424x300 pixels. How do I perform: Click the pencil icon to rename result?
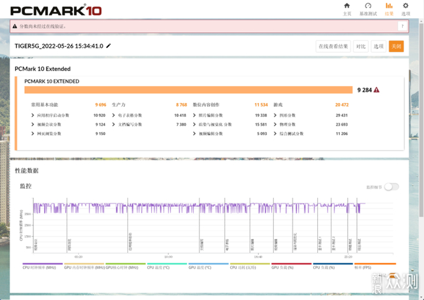click(108, 45)
